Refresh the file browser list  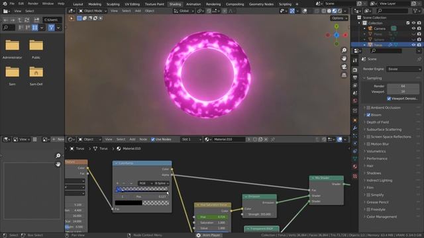pos(26,20)
